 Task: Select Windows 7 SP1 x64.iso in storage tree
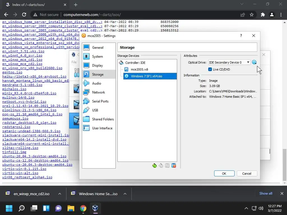click(x=150, y=76)
